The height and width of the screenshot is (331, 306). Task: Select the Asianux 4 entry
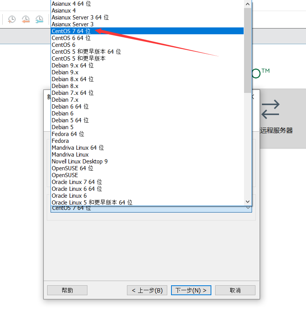point(147,11)
